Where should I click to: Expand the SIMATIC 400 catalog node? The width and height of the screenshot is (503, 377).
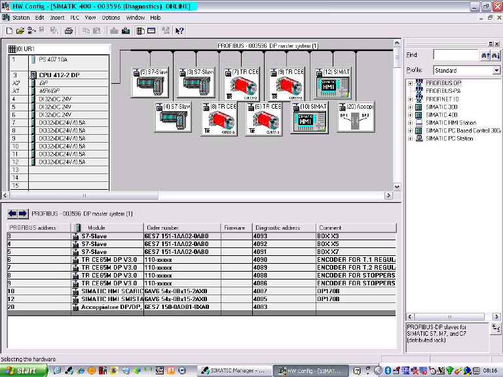410,115
